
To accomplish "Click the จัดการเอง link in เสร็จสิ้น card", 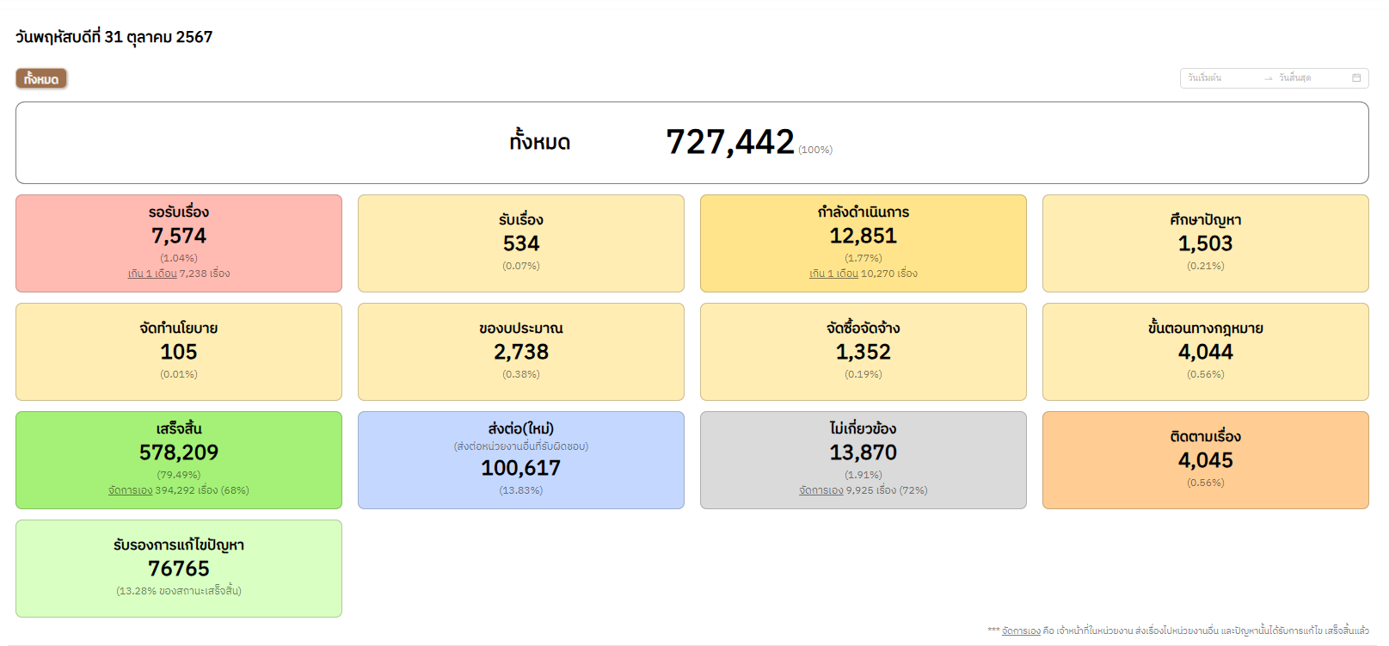I will pos(130,490).
